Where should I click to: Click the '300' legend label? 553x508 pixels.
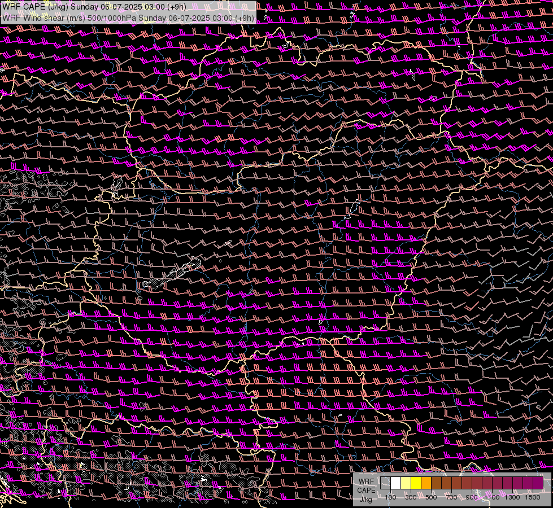411,497
